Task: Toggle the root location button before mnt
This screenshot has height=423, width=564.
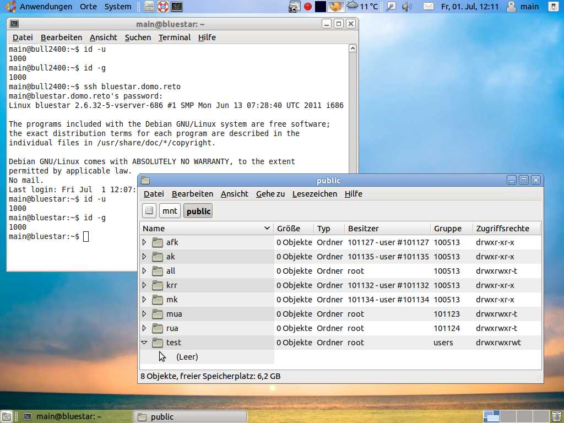Action: [149, 211]
